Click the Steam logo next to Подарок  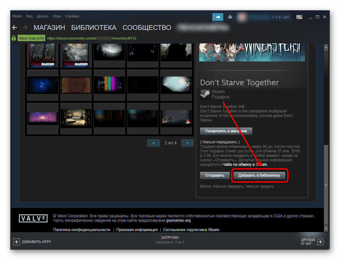pos(205,94)
